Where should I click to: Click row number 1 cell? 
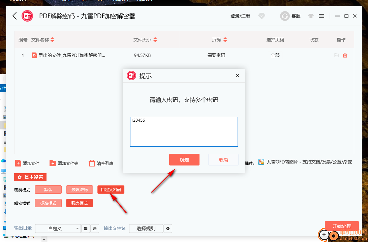(x=23, y=55)
